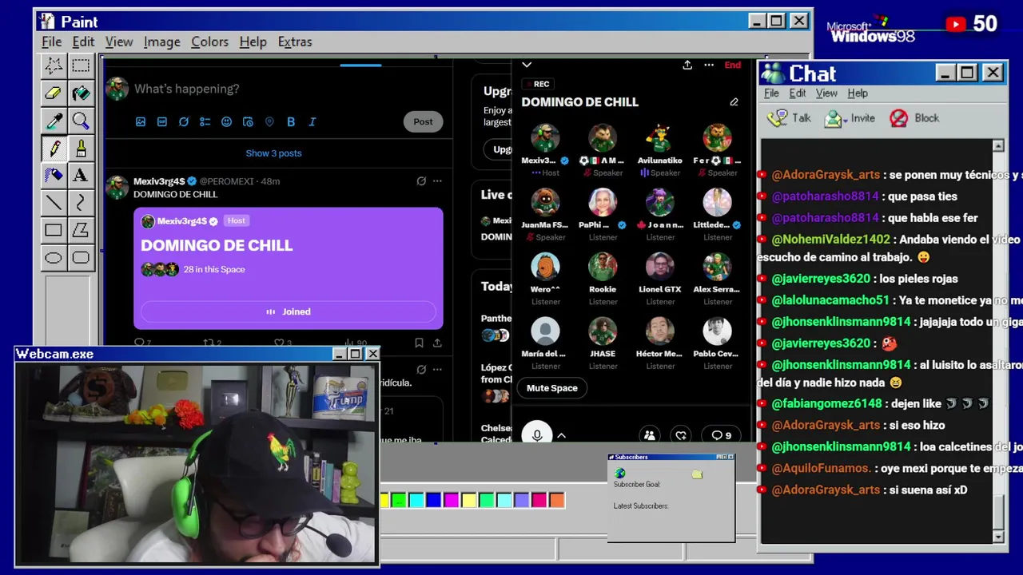The width and height of the screenshot is (1023, 575).
Task: Select the Airbrush spray tool
Action: 54,175
